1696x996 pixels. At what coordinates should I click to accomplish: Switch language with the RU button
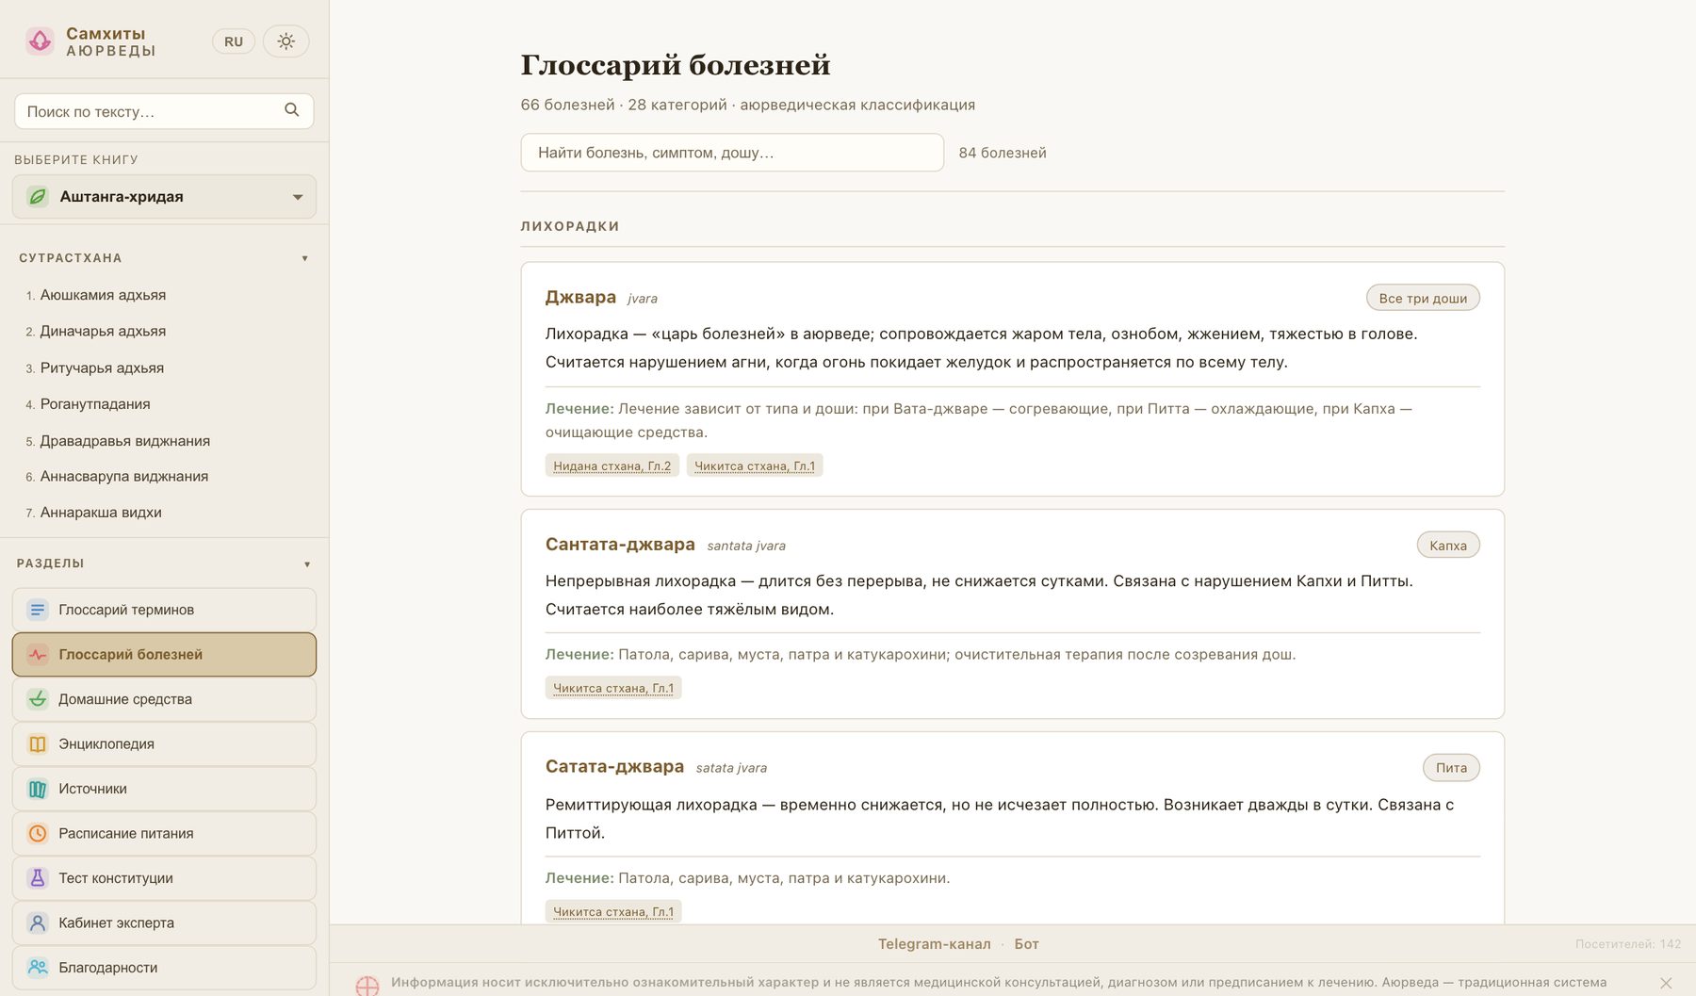(x=234, y=41)
